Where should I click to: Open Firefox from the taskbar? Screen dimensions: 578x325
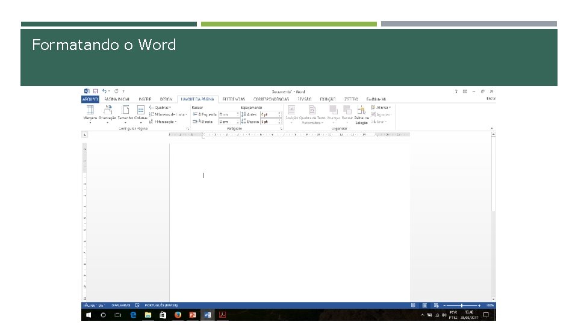point(178,315)
